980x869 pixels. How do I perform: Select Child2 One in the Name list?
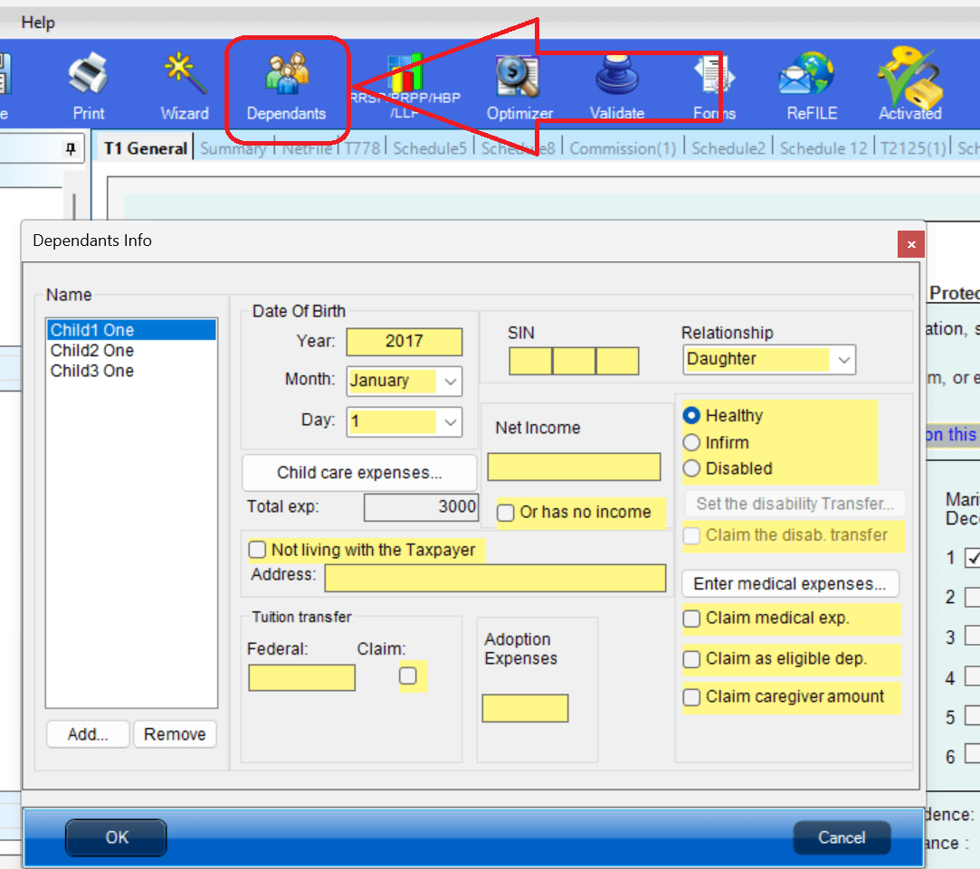[x=92, y=351]
